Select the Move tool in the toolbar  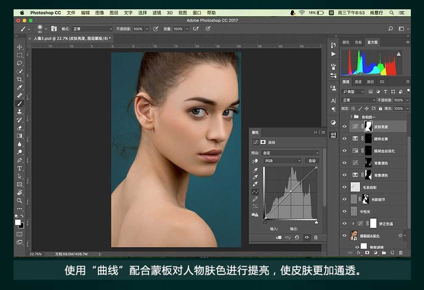coord(20,47)
